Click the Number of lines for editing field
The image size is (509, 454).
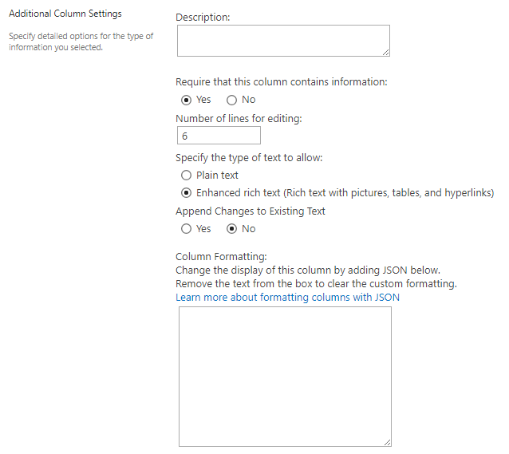[x=219, y=136]
